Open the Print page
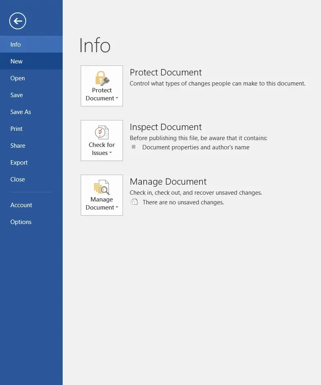This screenshot has height=385, width=321. pos(31,128)
